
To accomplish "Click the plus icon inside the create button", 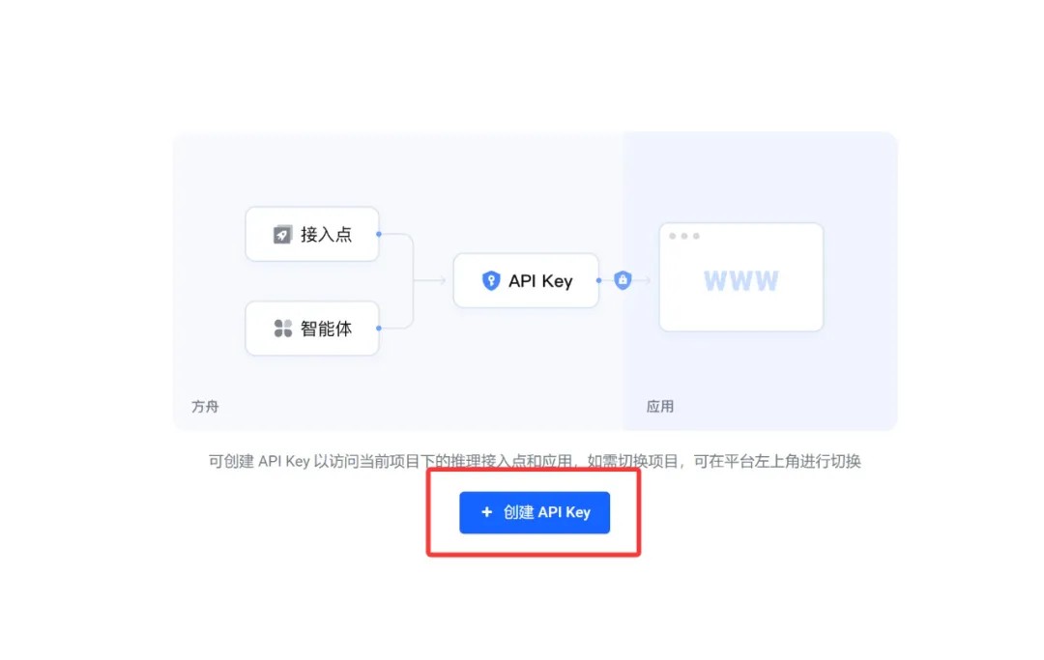I will (486, 512).
